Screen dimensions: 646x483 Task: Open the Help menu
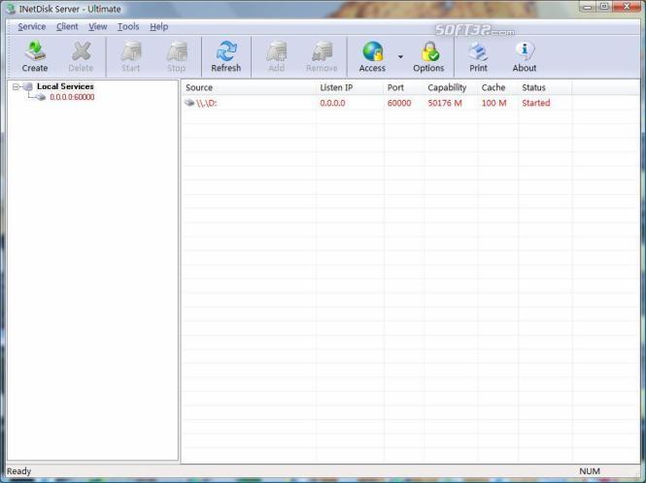[x=159, y=27]
